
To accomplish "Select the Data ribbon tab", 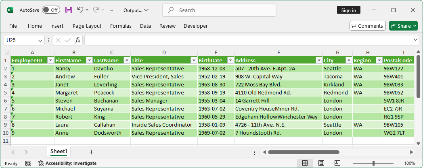I will [x=145, y=26].
